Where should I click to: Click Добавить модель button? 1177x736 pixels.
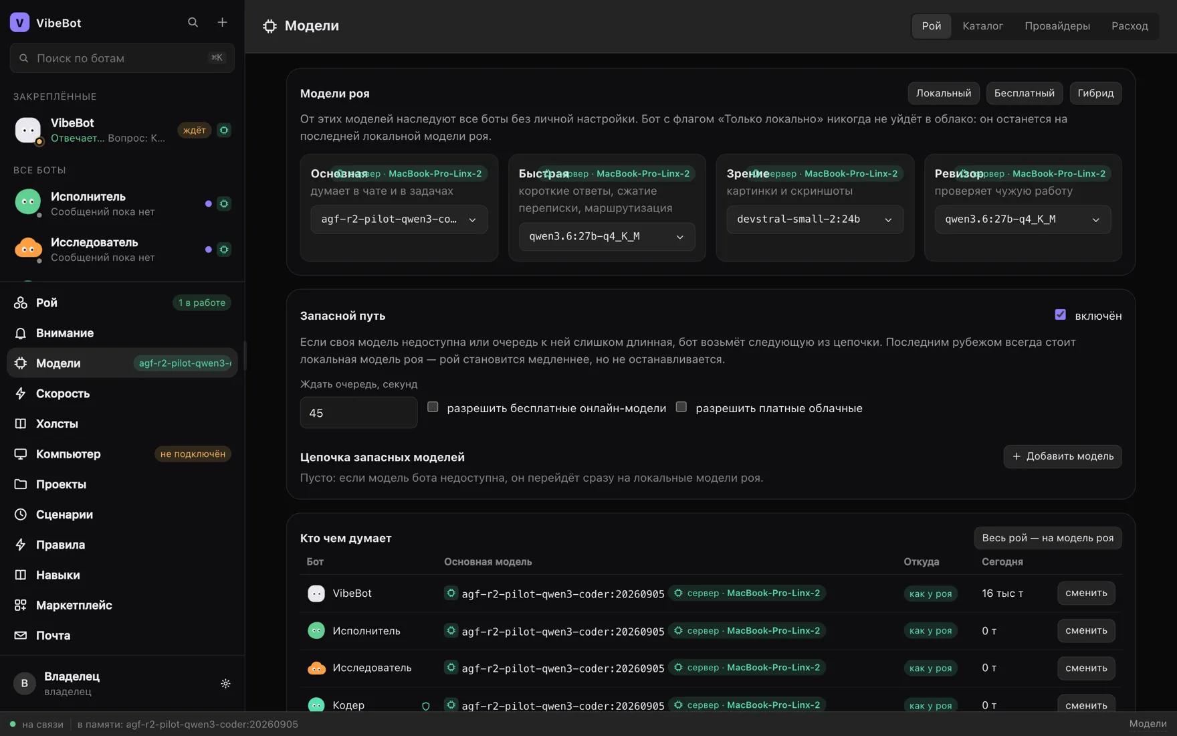coord(1063,456)
